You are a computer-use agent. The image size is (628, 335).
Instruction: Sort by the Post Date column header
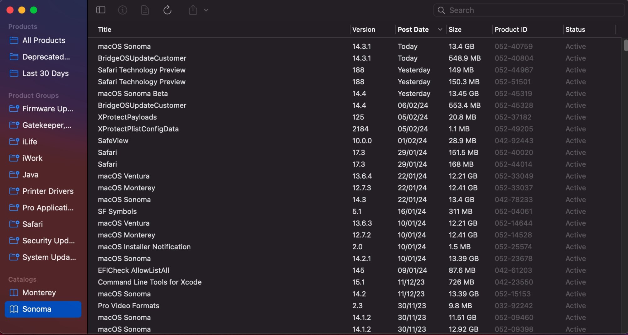413,29
